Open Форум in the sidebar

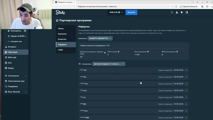pos(16,68)
